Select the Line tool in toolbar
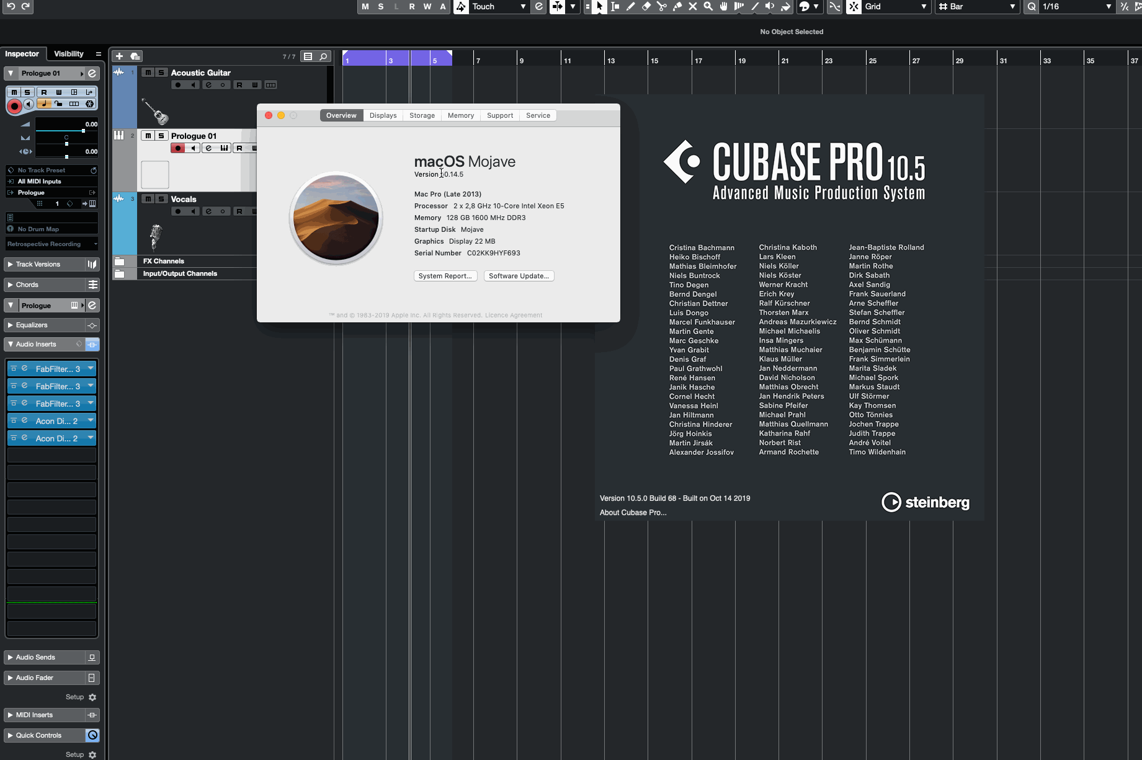Viewport: 1142px width, 760px height. (754, 6)
